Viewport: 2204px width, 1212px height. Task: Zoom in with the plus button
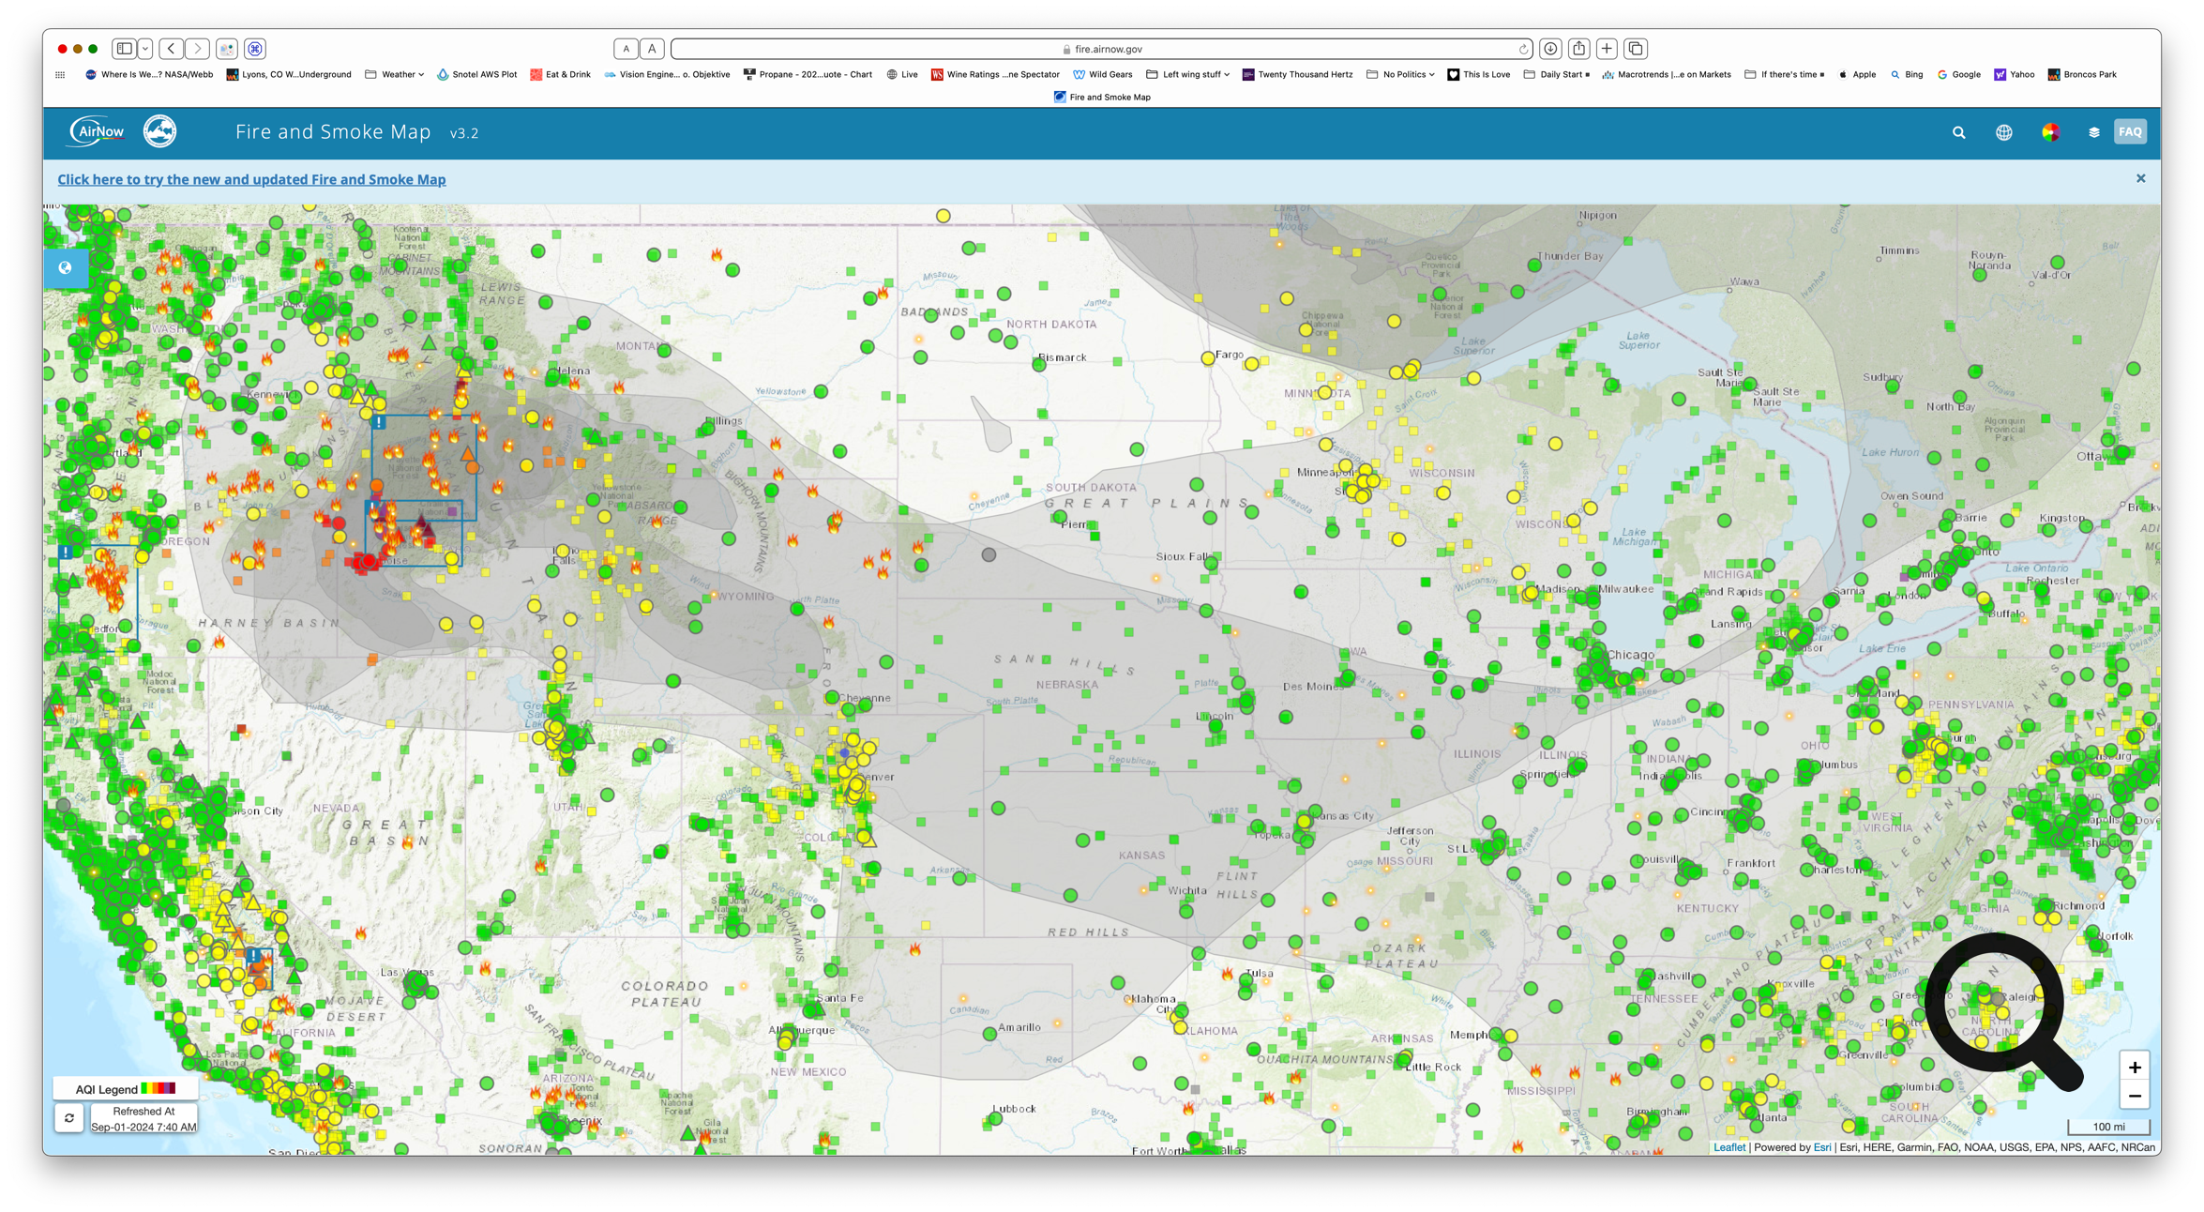(x=2134, y=1068)
